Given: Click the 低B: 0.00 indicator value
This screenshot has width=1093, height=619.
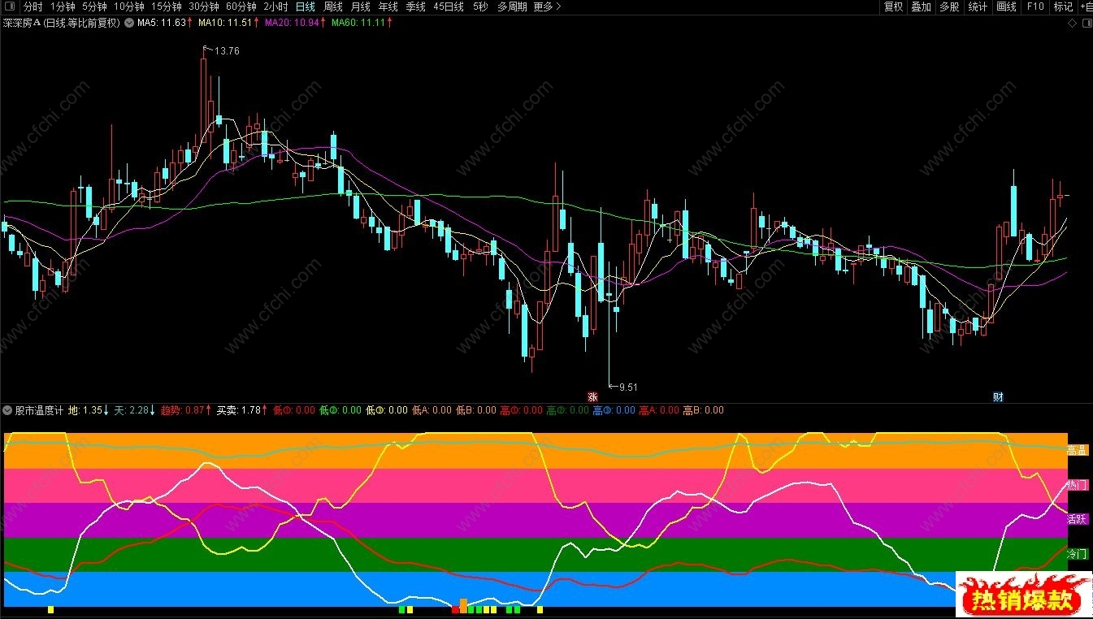Looking at the screenshot, I should (475, 410).
